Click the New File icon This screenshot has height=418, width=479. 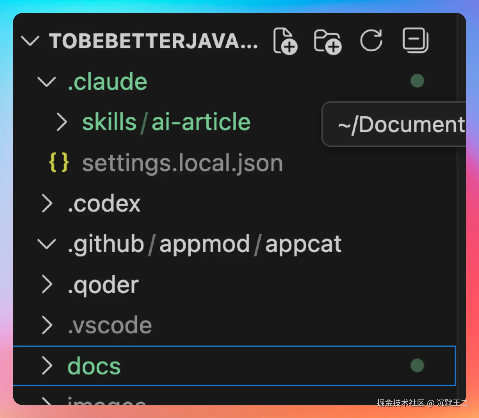click(x=285, y=41)
